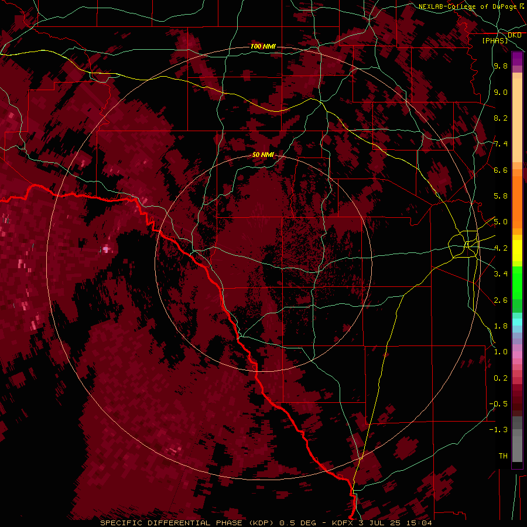Screen dimensions: 527x527
Task: Click the 3 JUL 25 15:04 timestamp
Action: coord(395,523)
